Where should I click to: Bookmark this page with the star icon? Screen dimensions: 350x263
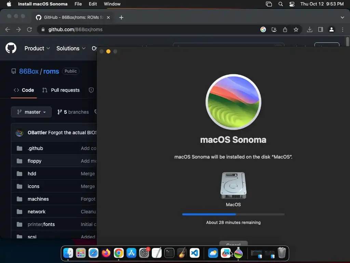click(296, 29)
